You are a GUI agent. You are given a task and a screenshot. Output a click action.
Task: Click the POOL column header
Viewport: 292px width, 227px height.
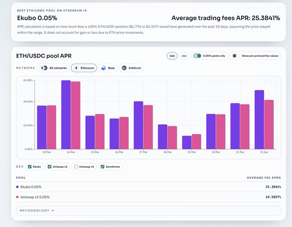pyautogui.click(x=21, y=178)
